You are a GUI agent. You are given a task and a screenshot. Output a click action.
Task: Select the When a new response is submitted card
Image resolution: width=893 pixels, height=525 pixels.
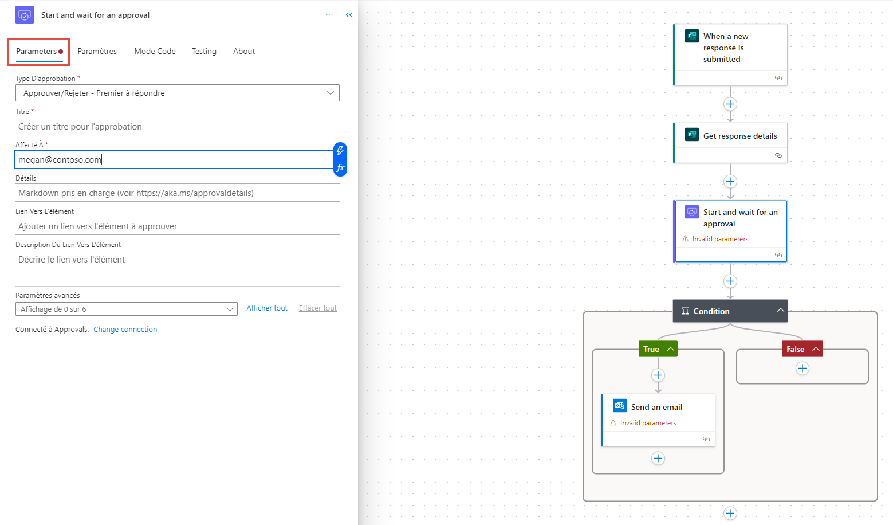coord(730,54)
